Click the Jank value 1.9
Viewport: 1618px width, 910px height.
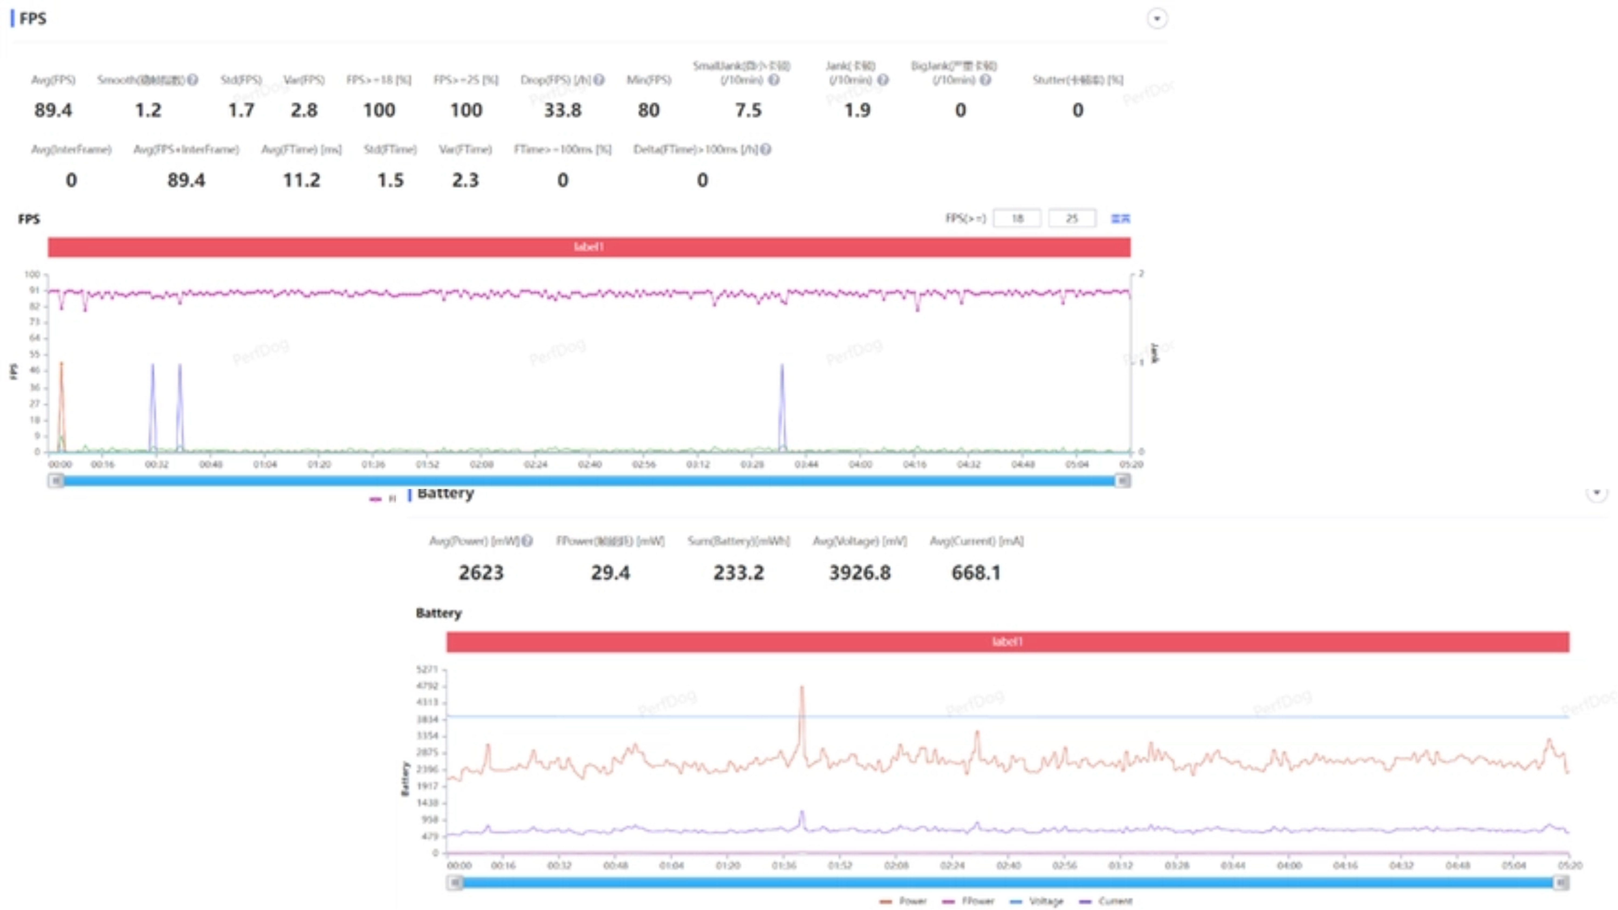tap(857, 111)
